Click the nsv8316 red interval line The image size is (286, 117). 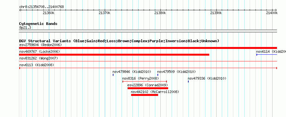pos(145,82)
